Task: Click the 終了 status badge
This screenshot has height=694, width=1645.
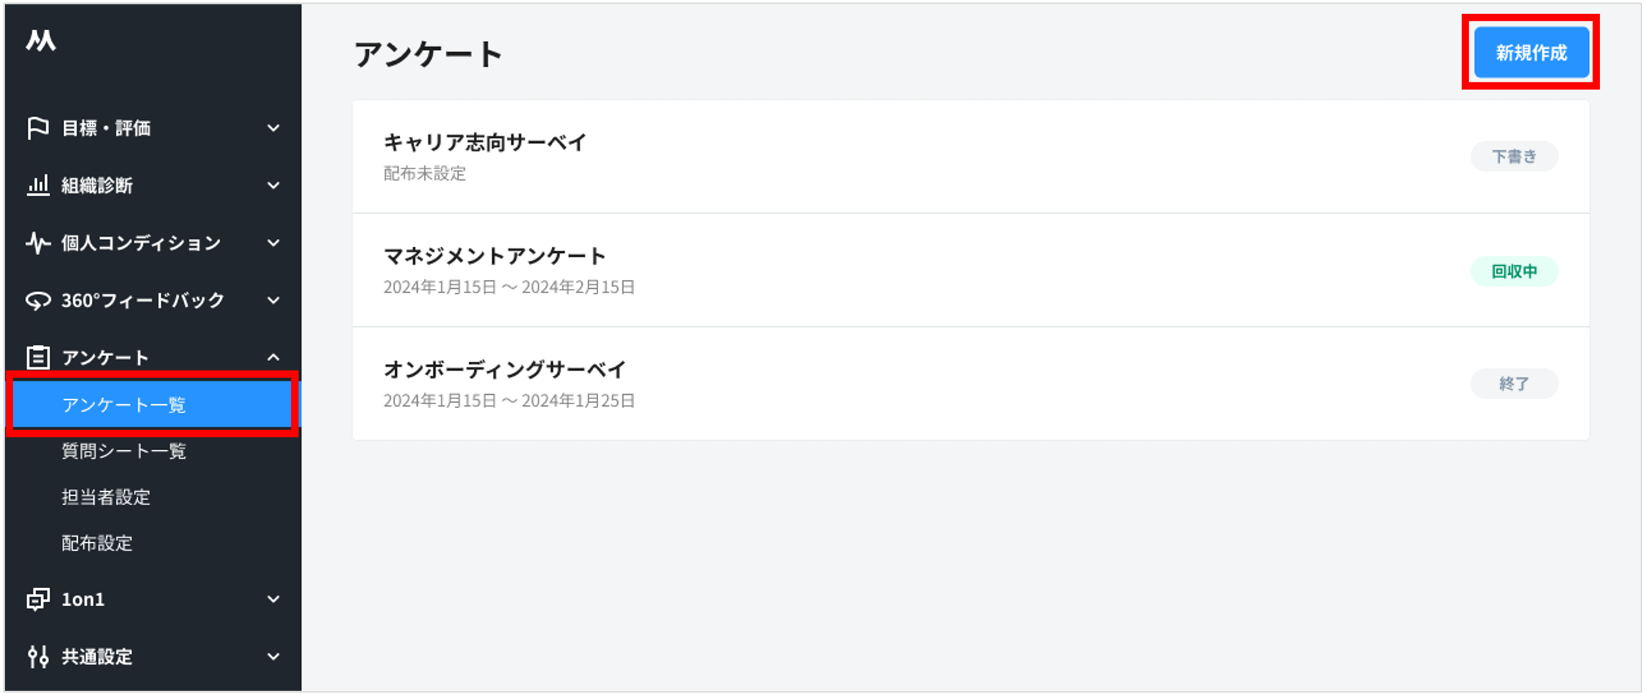Action: tap(1514, 384)
